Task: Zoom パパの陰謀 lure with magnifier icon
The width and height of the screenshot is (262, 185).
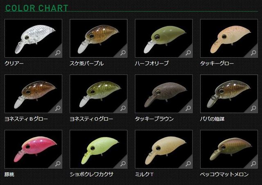Action: tap(253, 108)
